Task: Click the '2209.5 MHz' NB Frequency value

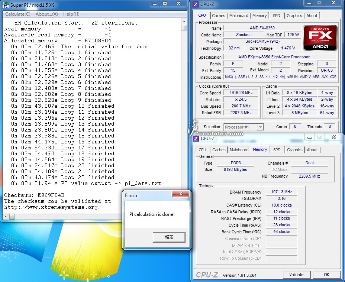Action: click(309, 176)
